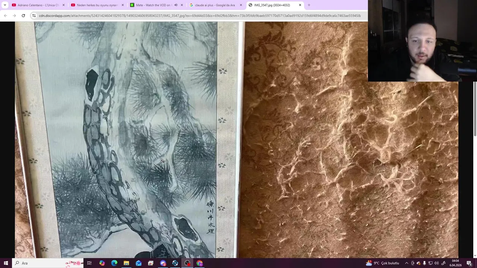Open the volume control in the tray
The height and width of the screenshot is (268, 477).
point(436,263)
